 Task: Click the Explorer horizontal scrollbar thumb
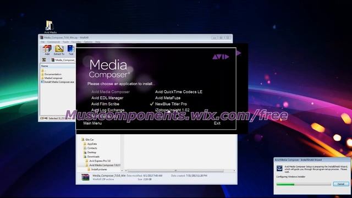pyautogui.click(x=175, y=171)
